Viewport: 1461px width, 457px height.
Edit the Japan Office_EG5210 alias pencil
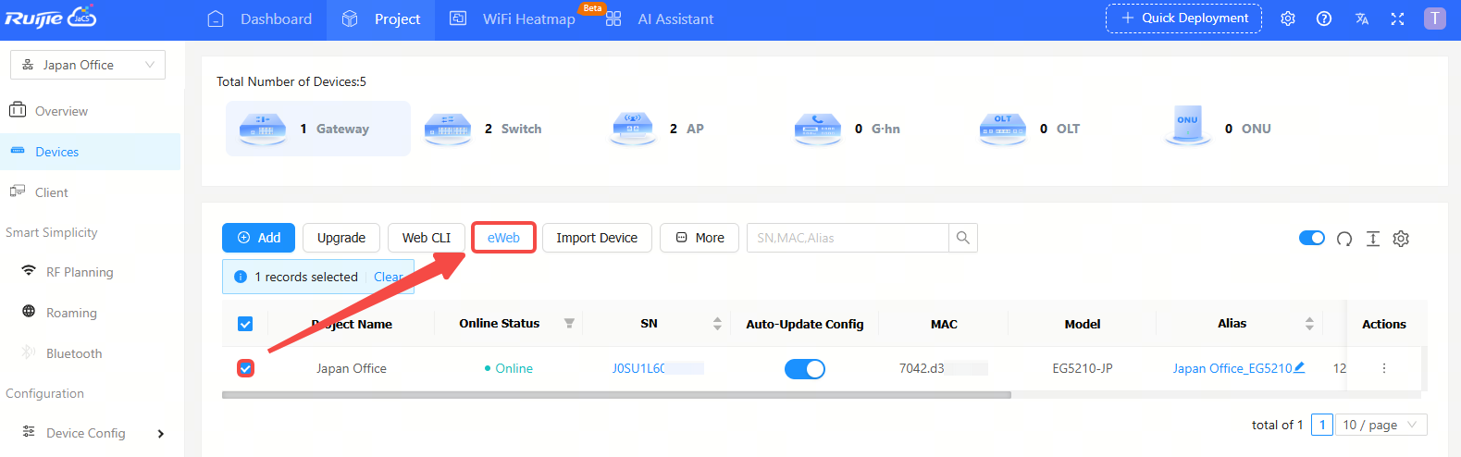click(x=1299, y=367)
